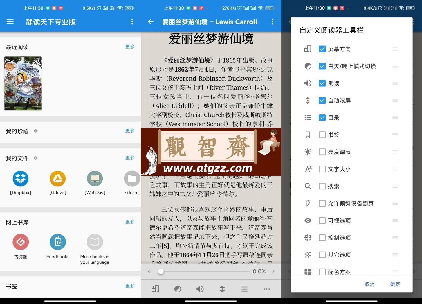Go to next chapter with right arrow

coord(273,271)
